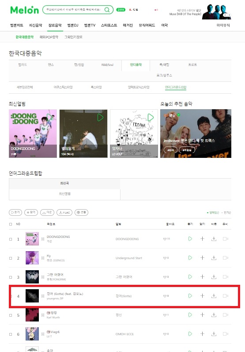Image resolution: width=245 pixels, height=352 pixels.
Task: Open the 멜론차트 menu
Action: tap(17, 25)
